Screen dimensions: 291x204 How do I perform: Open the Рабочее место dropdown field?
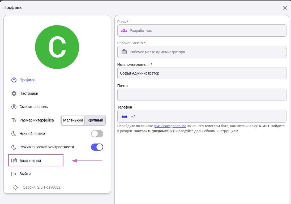pyautogui.click(x=202, y=52)
